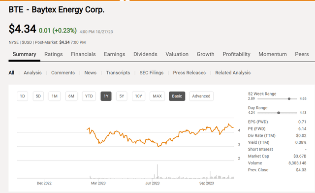Choose the 6M chart range

pyautogui.click(x=71, y=96)
